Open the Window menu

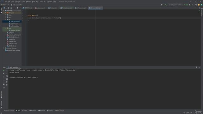click(50, 2)
